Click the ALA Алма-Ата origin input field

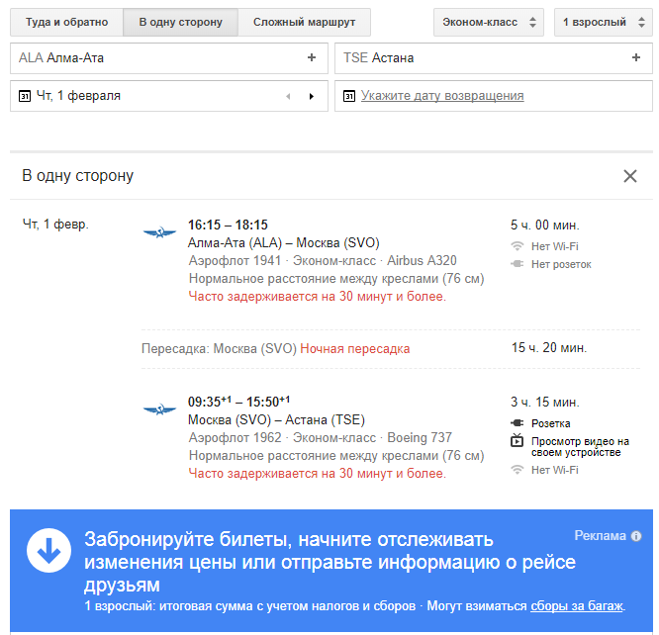point(158,58)
